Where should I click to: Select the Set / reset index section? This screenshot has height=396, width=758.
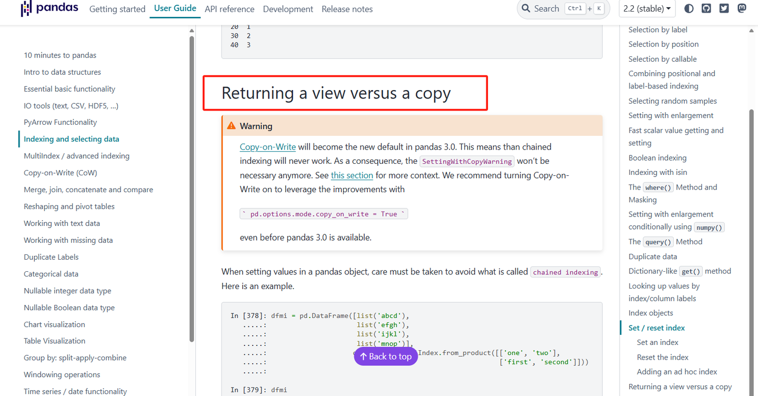pyautogui.click(x=656, y=328)
